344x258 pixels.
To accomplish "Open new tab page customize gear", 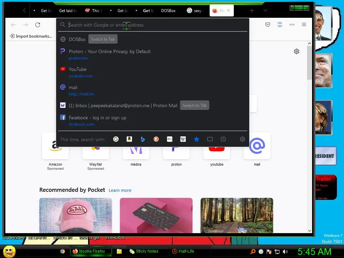I will pyautogui.click(x=297, y=51).
